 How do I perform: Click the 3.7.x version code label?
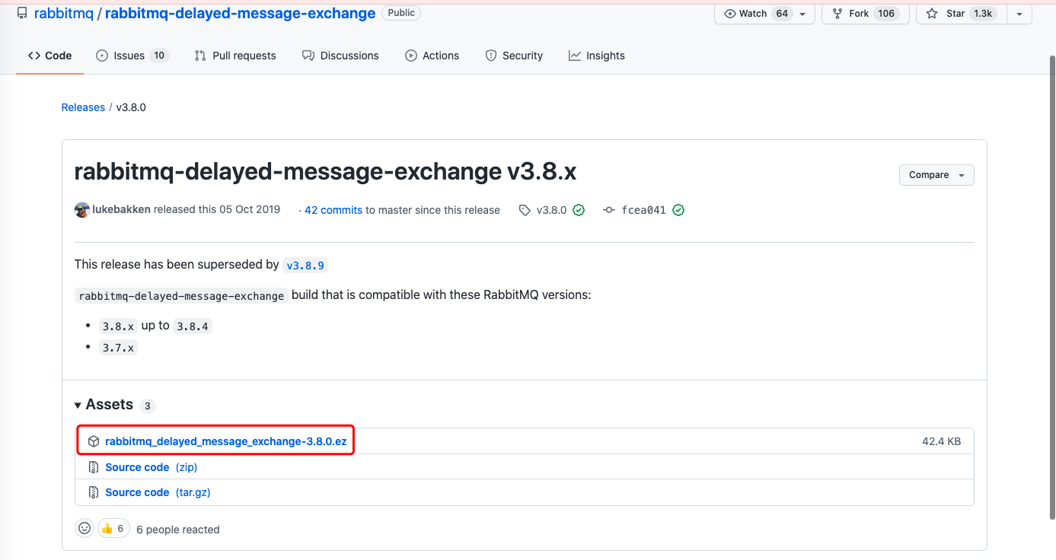click(118, 348)
